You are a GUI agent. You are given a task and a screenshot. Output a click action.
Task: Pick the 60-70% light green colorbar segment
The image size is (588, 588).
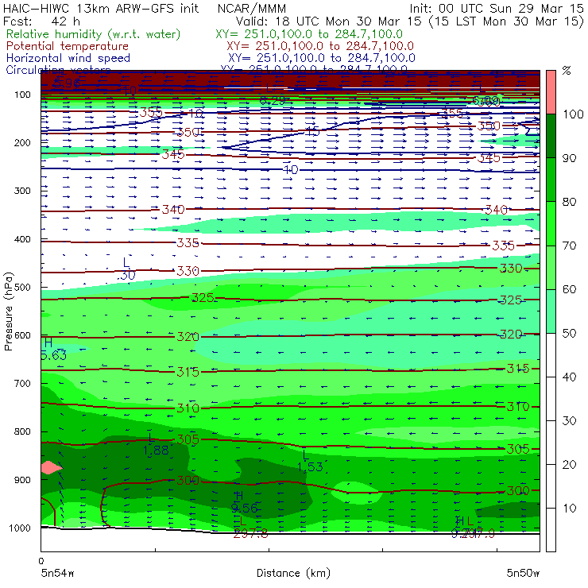click(x=551, y=267)
